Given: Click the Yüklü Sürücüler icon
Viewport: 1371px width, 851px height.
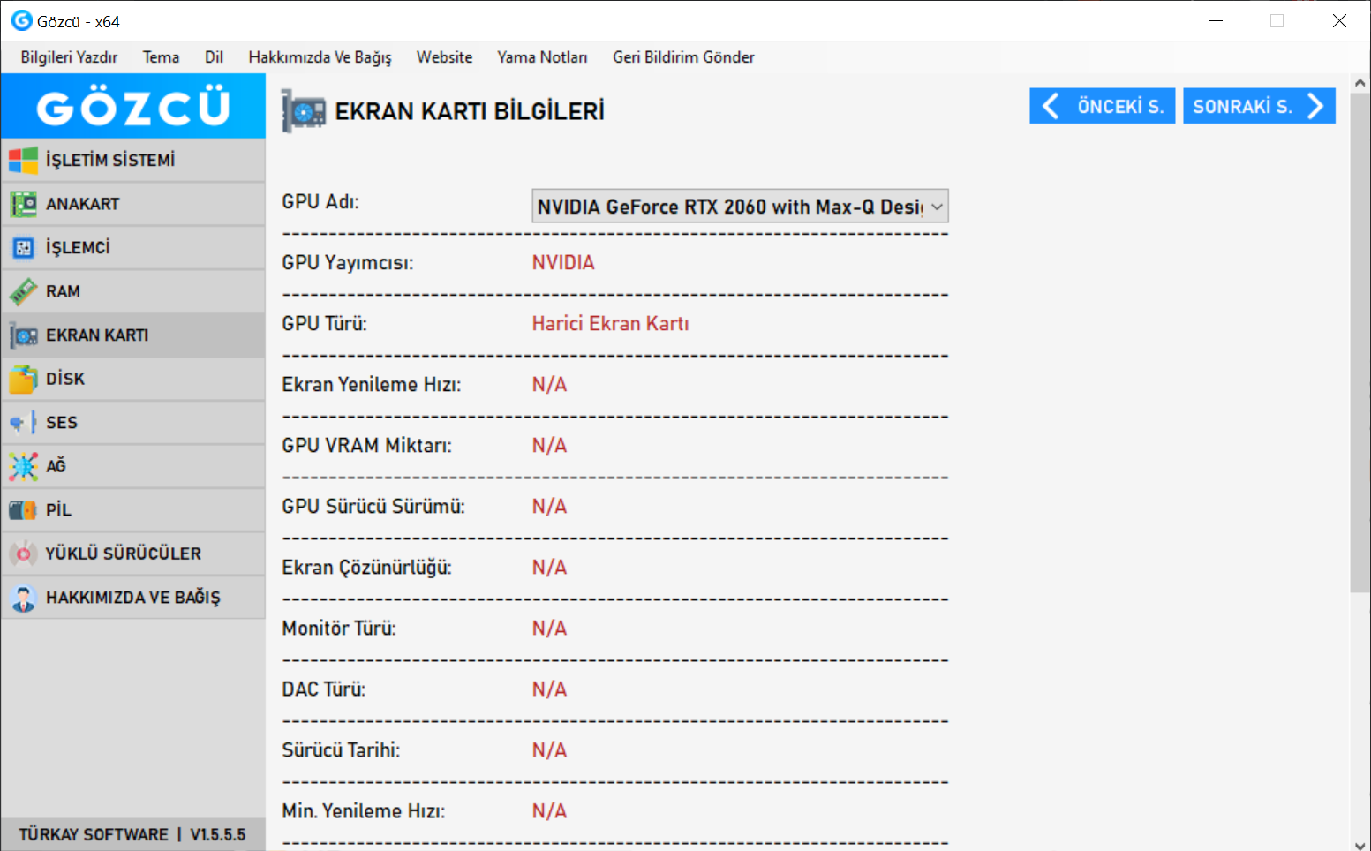Looking at the screenshot, I should tap(23, 554).
